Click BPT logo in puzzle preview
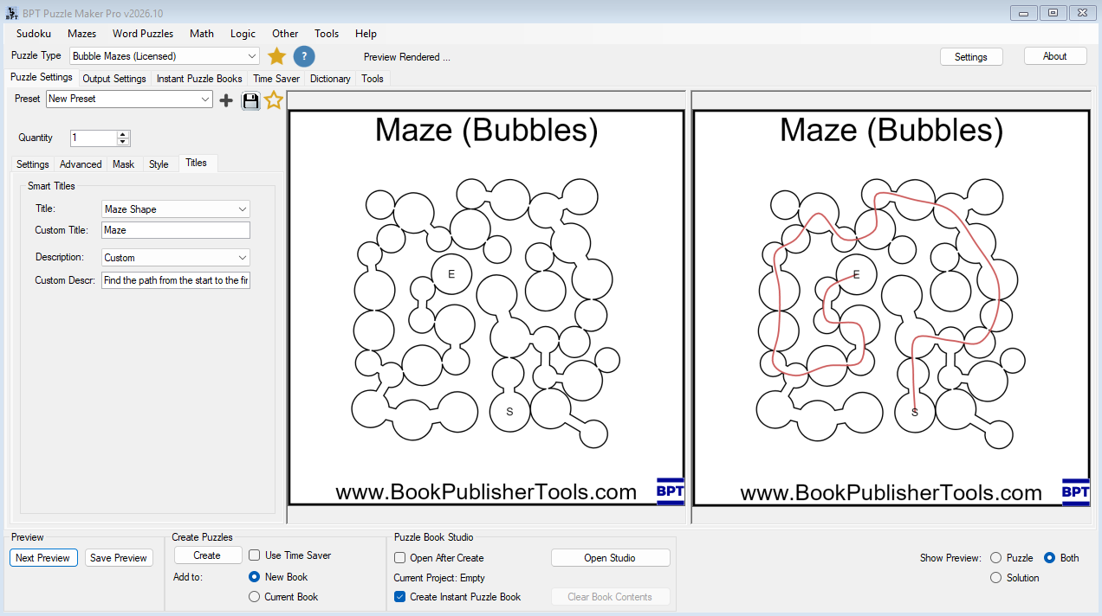The width and height of the screenshot is (1102, 616). 671,491
